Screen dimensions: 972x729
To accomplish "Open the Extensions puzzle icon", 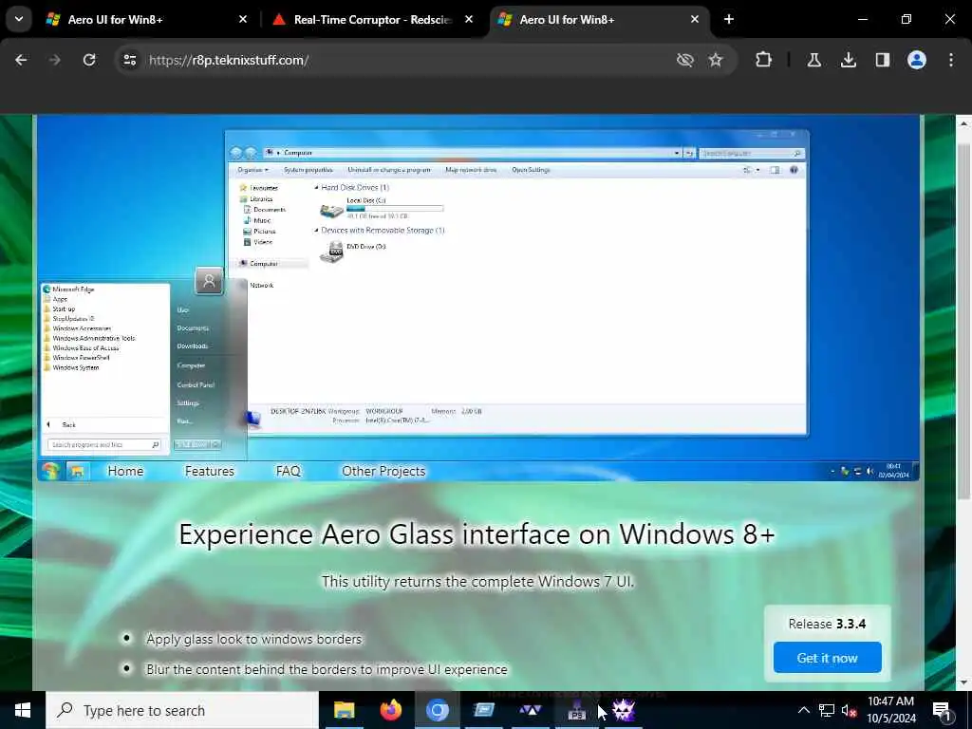I will click(764, 60).
